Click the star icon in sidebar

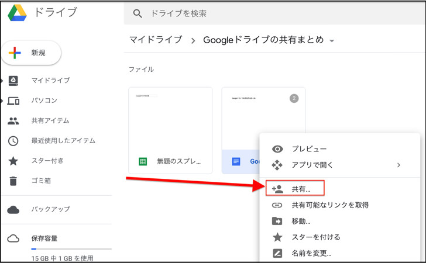point(13,161)
